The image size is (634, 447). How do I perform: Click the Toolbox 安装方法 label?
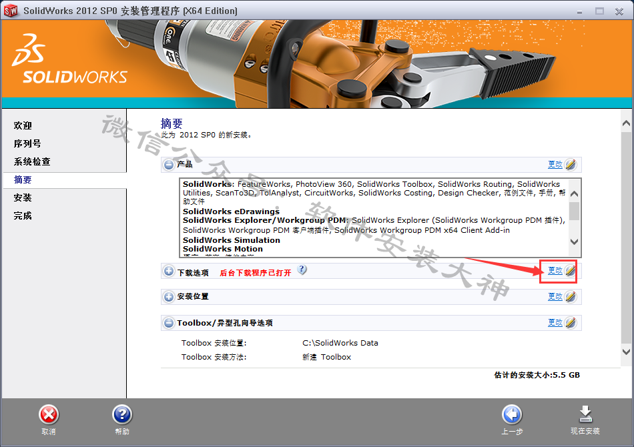(214, 357)
